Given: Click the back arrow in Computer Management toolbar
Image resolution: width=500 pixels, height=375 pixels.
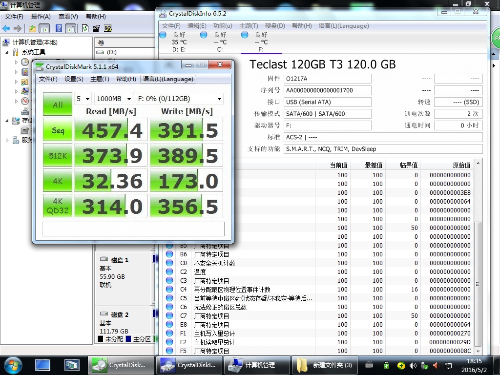Looking at the screenshot, I should pyautogui.click(x=6, y=28).
